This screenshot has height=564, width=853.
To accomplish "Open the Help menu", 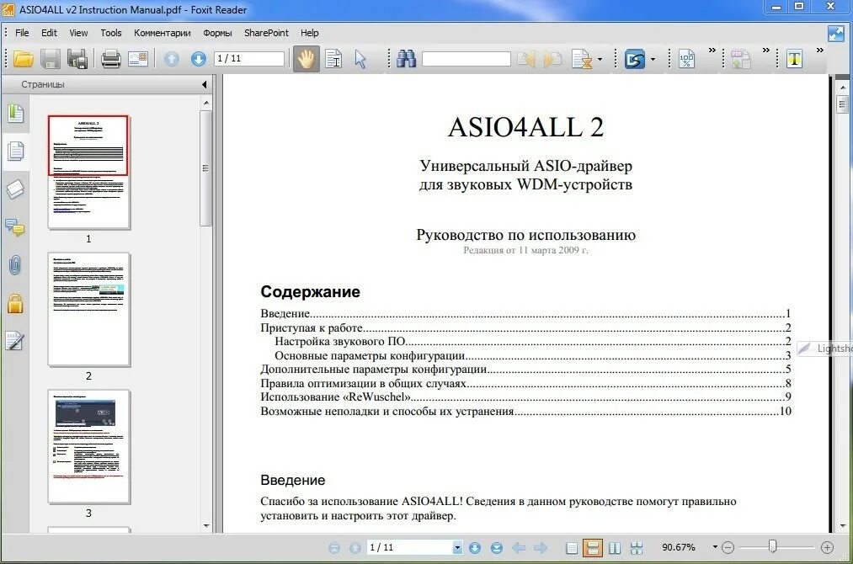I will (x=310, y=33).
